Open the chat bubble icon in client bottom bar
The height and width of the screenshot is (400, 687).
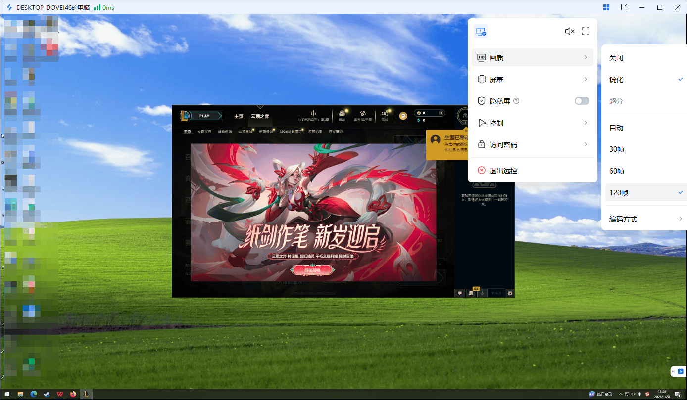point(460,293)
